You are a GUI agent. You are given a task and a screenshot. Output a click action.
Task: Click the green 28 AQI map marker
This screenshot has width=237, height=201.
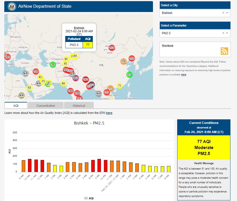53,65
